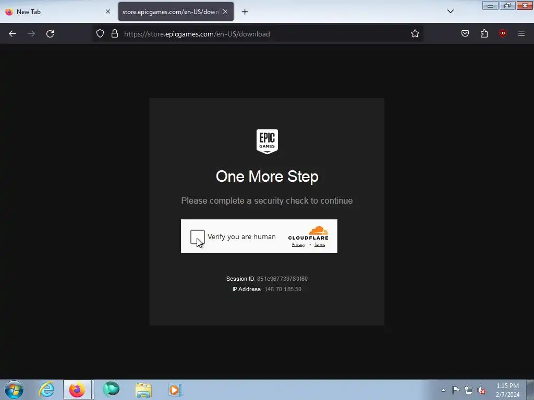Close the Firefox window
The image size is (534, 400).
(x=525, y=6)
